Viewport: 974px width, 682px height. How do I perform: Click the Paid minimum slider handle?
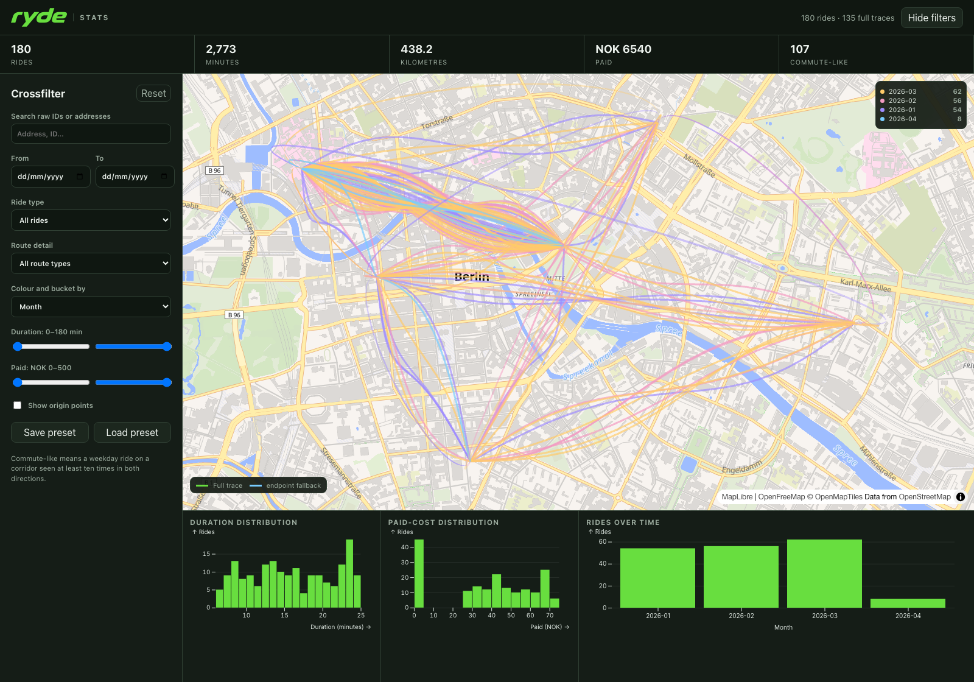coord(18,382)
